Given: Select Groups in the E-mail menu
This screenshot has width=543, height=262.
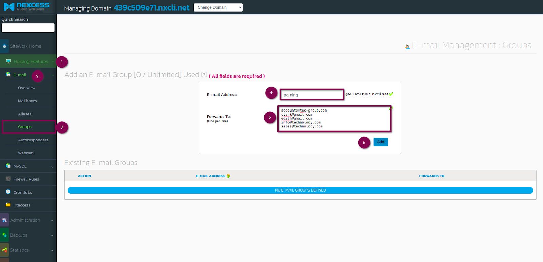Looking at the screenshot, I should click(x=25, y=127).
